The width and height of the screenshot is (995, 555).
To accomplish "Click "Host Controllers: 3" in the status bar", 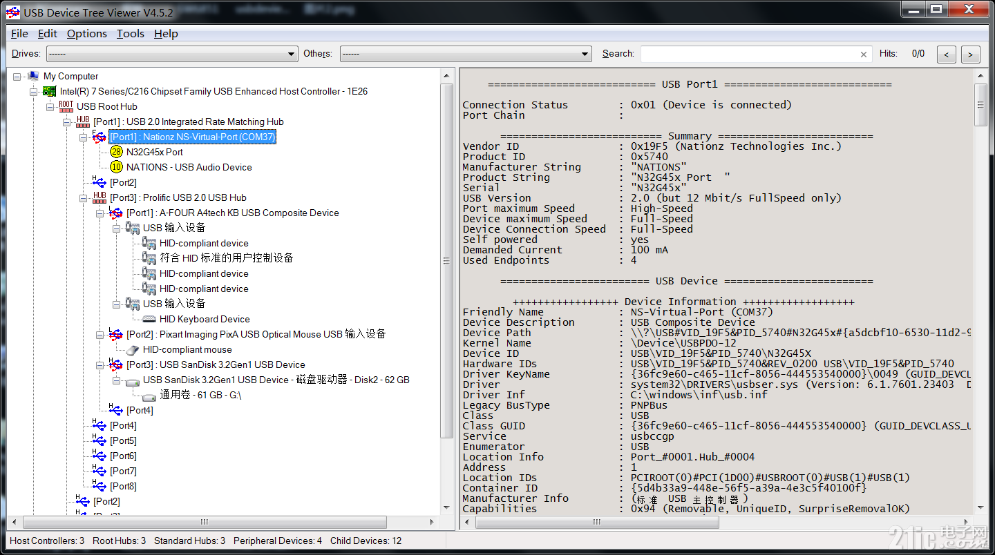I will point(47,541).
